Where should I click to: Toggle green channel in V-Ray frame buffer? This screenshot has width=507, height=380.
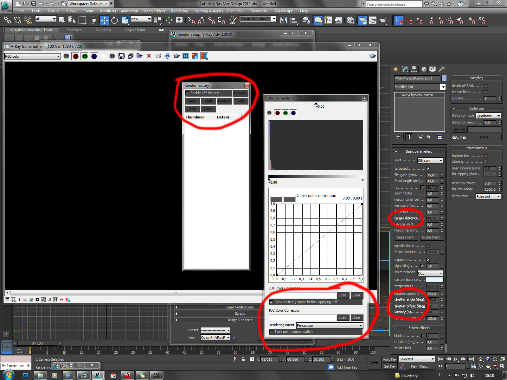(85, 56)
